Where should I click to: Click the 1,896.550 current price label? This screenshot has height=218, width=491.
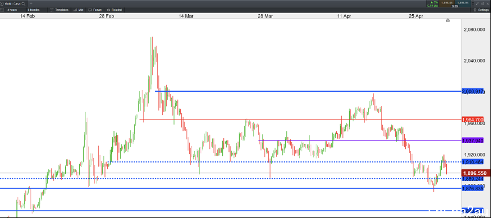click(475, 173)
